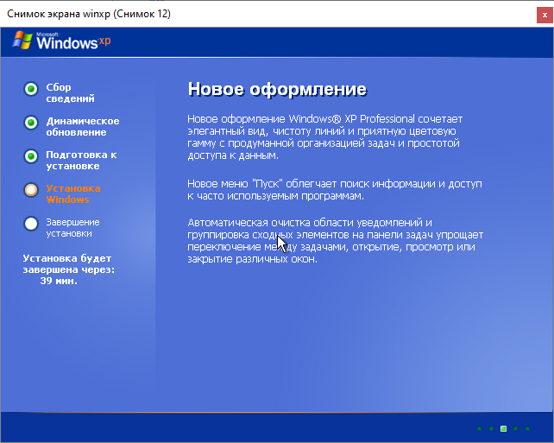The height and width of the screenshot is (443, 554).
Task: Select the Подготовка к установке step label
Action: click(81, 160)
